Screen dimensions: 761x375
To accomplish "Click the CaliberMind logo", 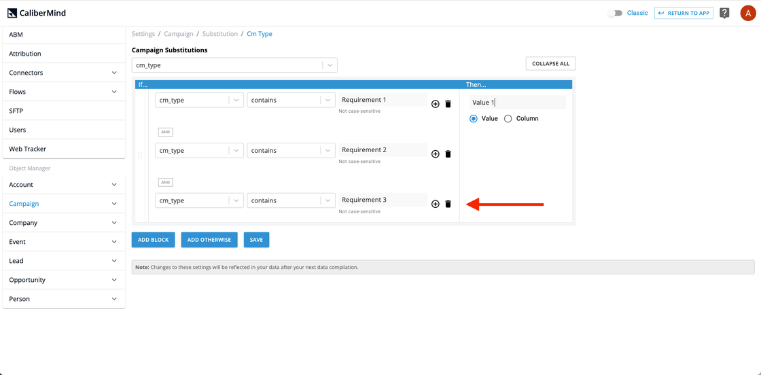I will click(37, 13).
